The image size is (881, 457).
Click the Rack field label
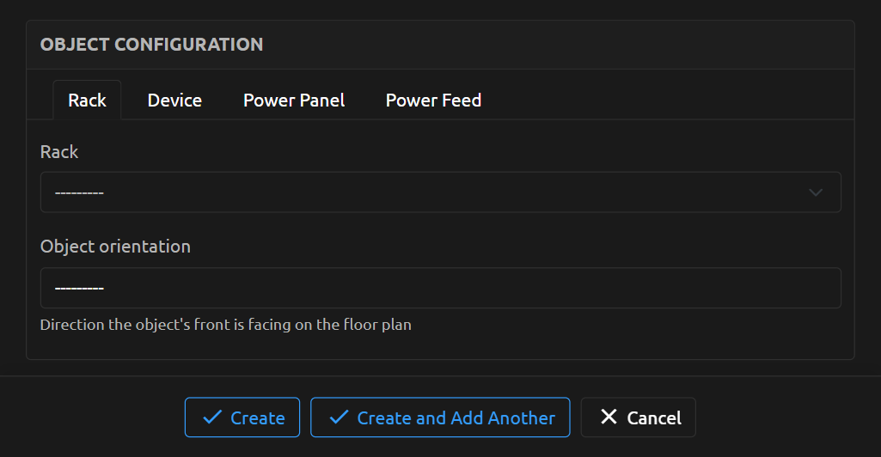59,152
